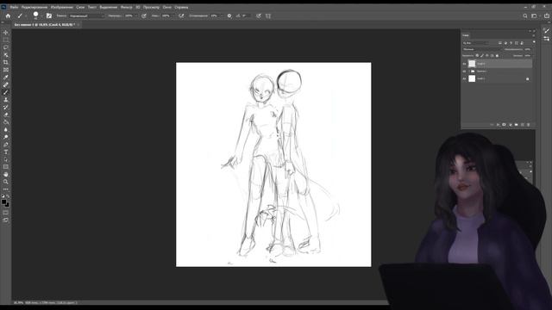Open the Фильтр menu
This screenshot has width=552, height=310.
pyautogui.click(x=127, y=7)
